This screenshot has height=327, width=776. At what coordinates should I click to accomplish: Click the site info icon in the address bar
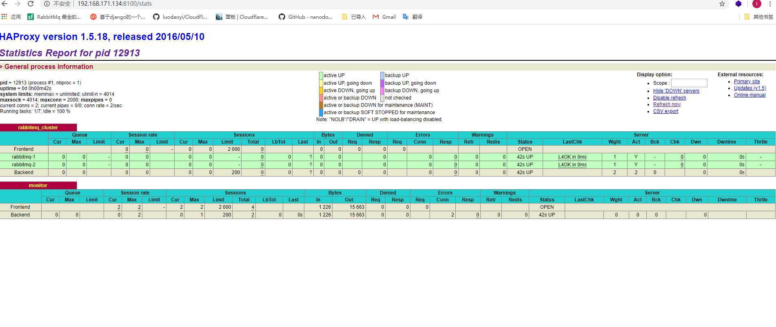(47, 4)
